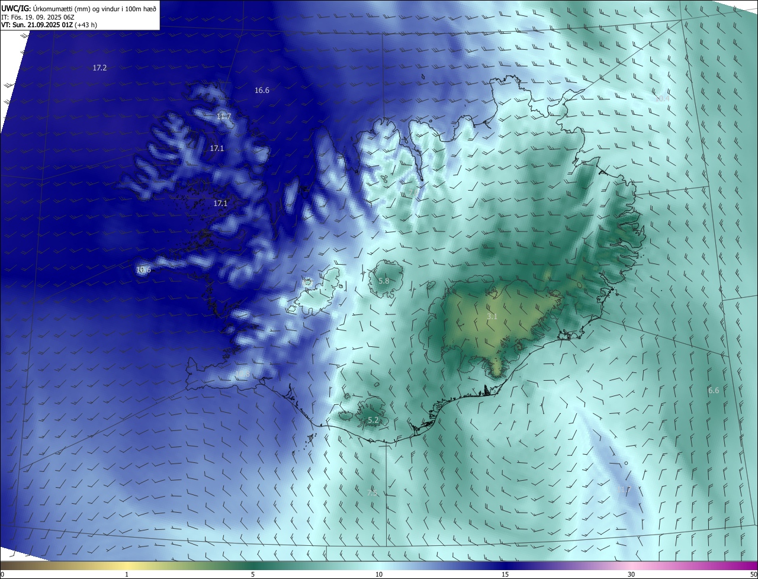Click the 30 tick on the color scale

(631, 574)
